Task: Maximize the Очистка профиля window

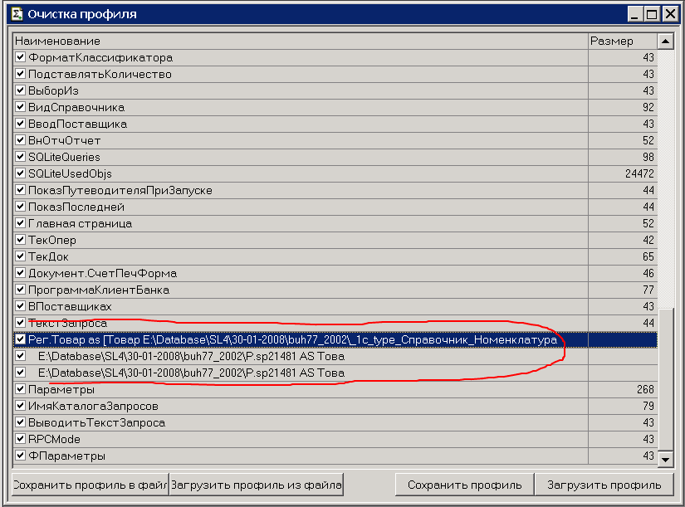Action: point(652,14)
